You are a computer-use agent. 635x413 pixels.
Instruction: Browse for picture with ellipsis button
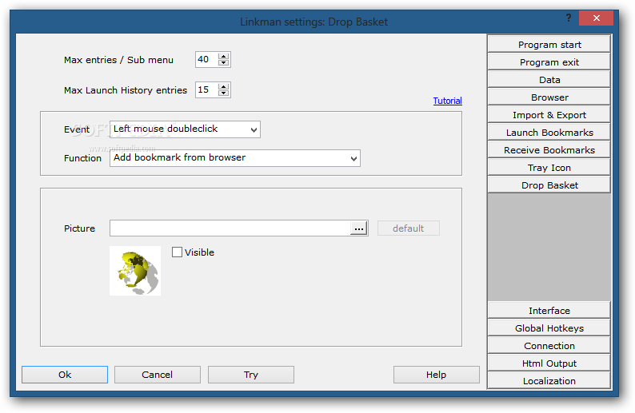[359, 228]
